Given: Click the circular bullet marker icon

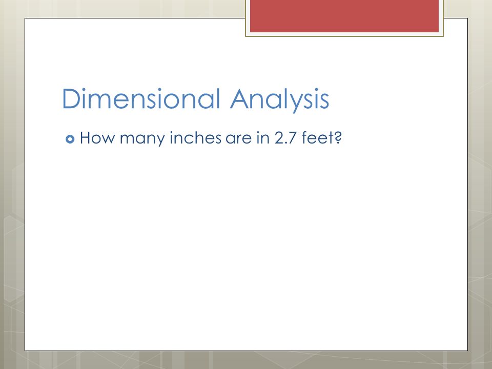Looking at the screenshot, I should tap(70, 139).
